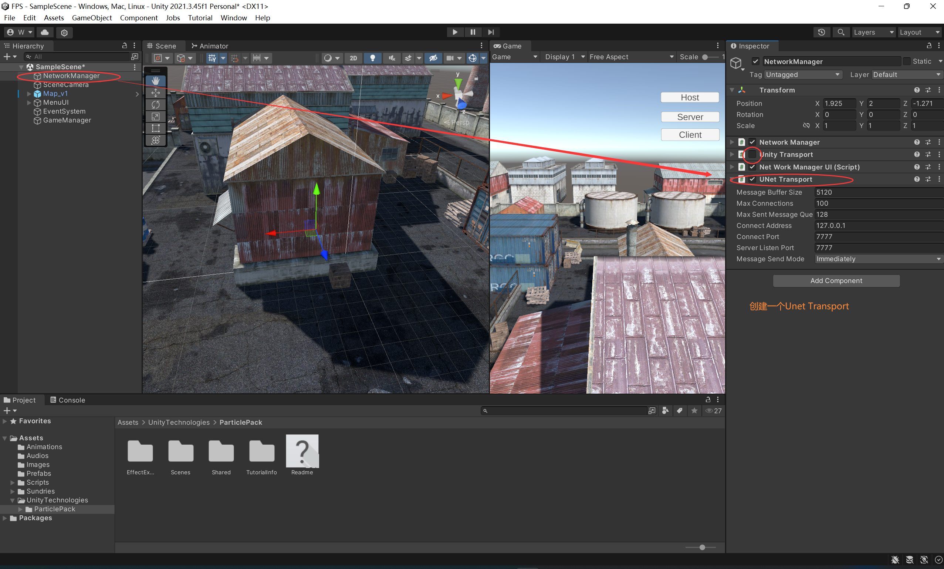Expand the Map_v1 hierarchy item

pos(29,94)
